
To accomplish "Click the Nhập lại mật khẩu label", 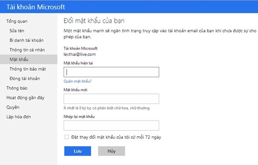I will (x=79, y=117).
